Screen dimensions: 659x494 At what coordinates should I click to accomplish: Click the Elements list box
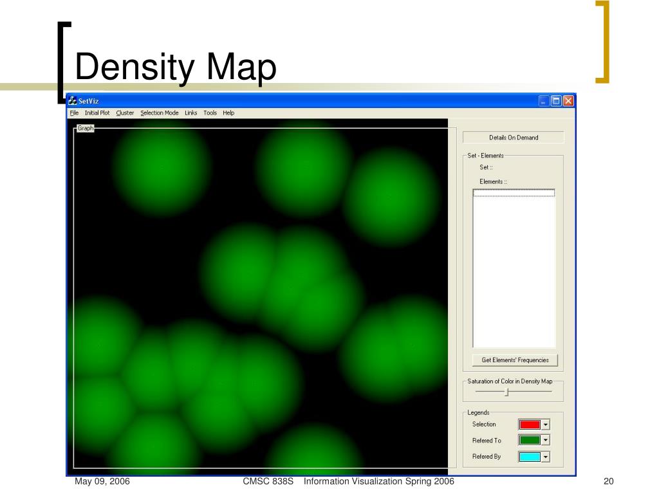click(514, 268)
